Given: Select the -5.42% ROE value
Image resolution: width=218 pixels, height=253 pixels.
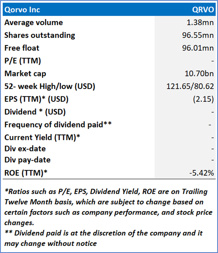Looking at the screenshot, I should tap(201, 173).
